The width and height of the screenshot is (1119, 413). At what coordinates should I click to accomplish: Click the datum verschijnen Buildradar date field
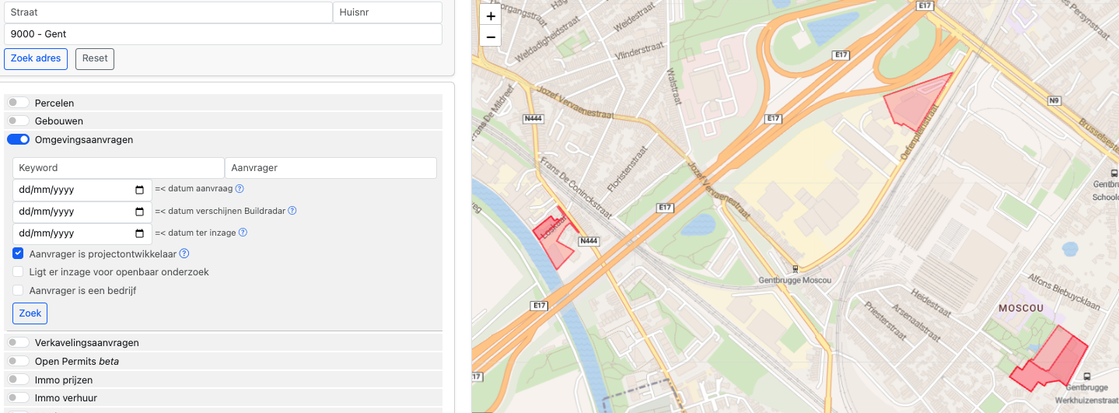point(82,212)
